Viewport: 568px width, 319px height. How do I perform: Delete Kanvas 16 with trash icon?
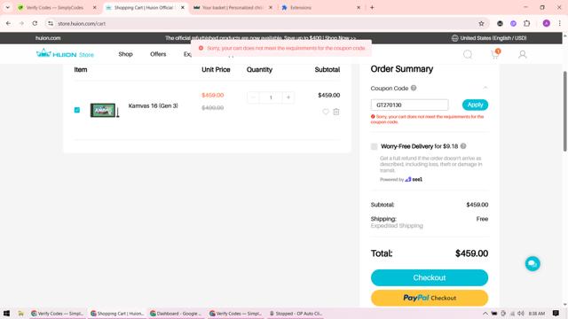coord(336,112)
